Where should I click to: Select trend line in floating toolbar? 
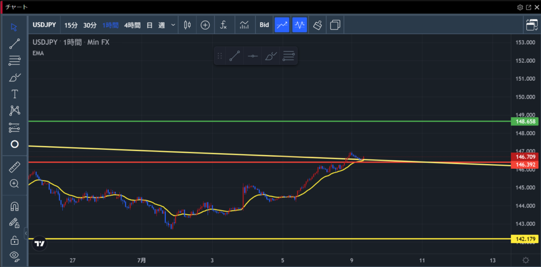(235, 56)
